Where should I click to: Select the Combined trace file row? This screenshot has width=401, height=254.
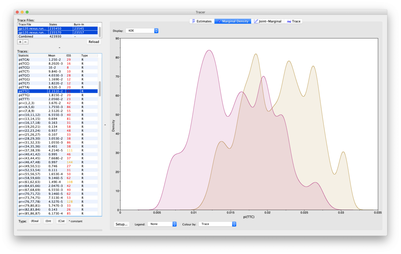coord(57,36)
